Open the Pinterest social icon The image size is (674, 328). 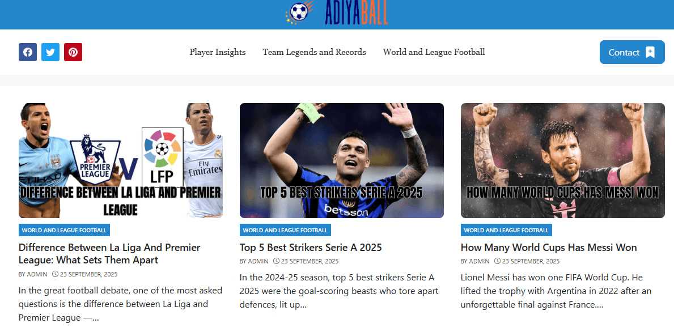(73, 52)
